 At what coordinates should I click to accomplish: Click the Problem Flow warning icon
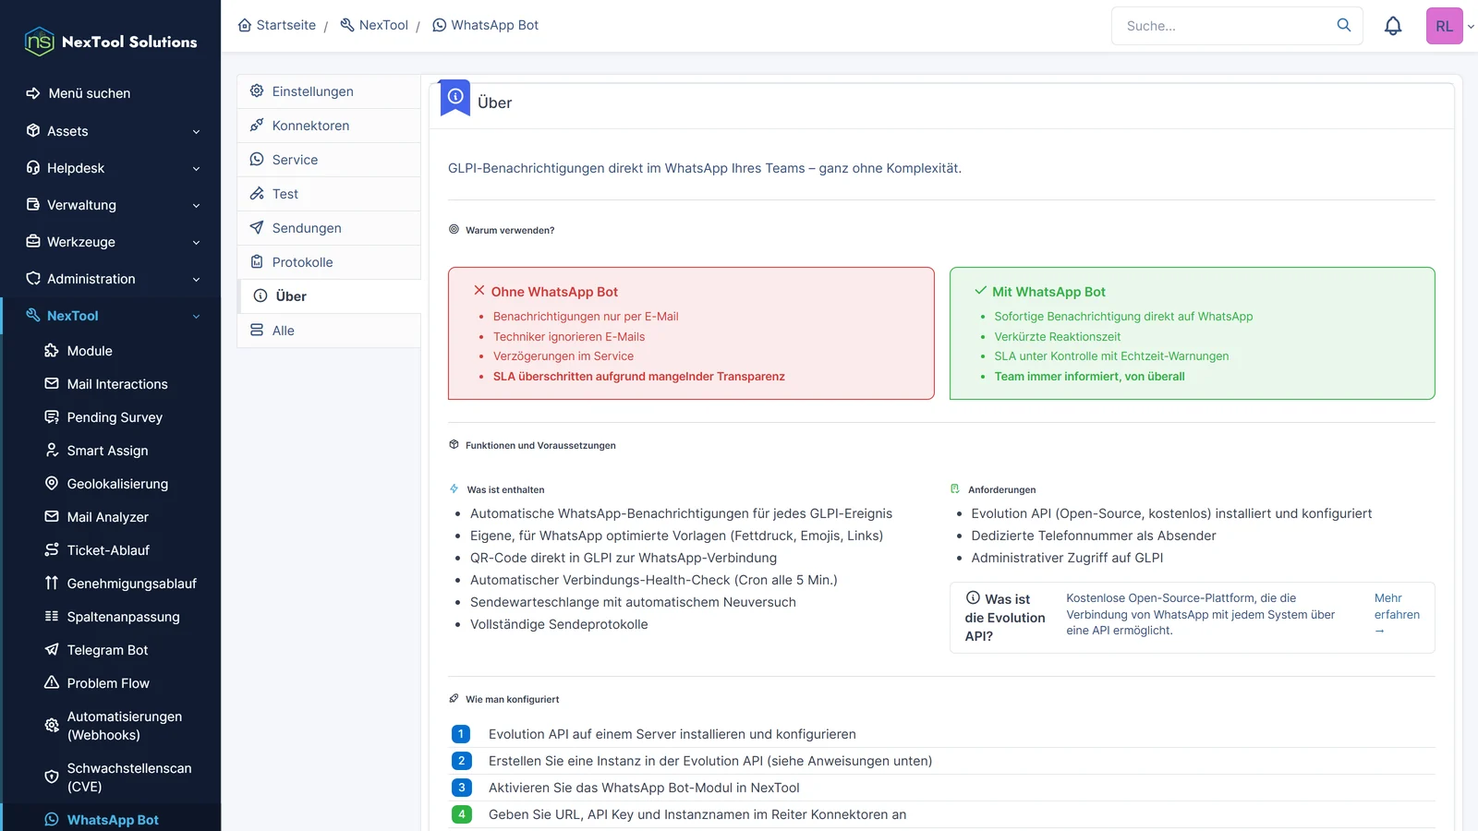pos(52,682)
